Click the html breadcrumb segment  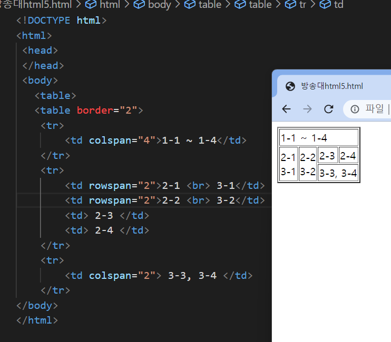110,5
